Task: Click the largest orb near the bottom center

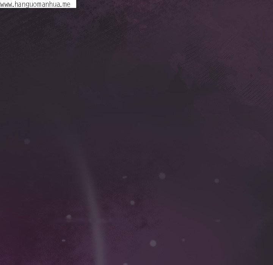Action: point(153,243)
